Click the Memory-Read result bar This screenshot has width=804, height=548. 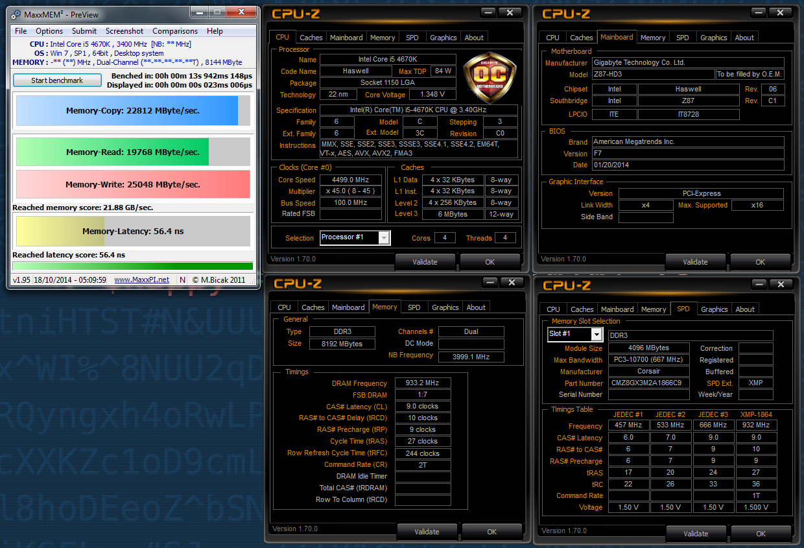(x=133, y=152)
